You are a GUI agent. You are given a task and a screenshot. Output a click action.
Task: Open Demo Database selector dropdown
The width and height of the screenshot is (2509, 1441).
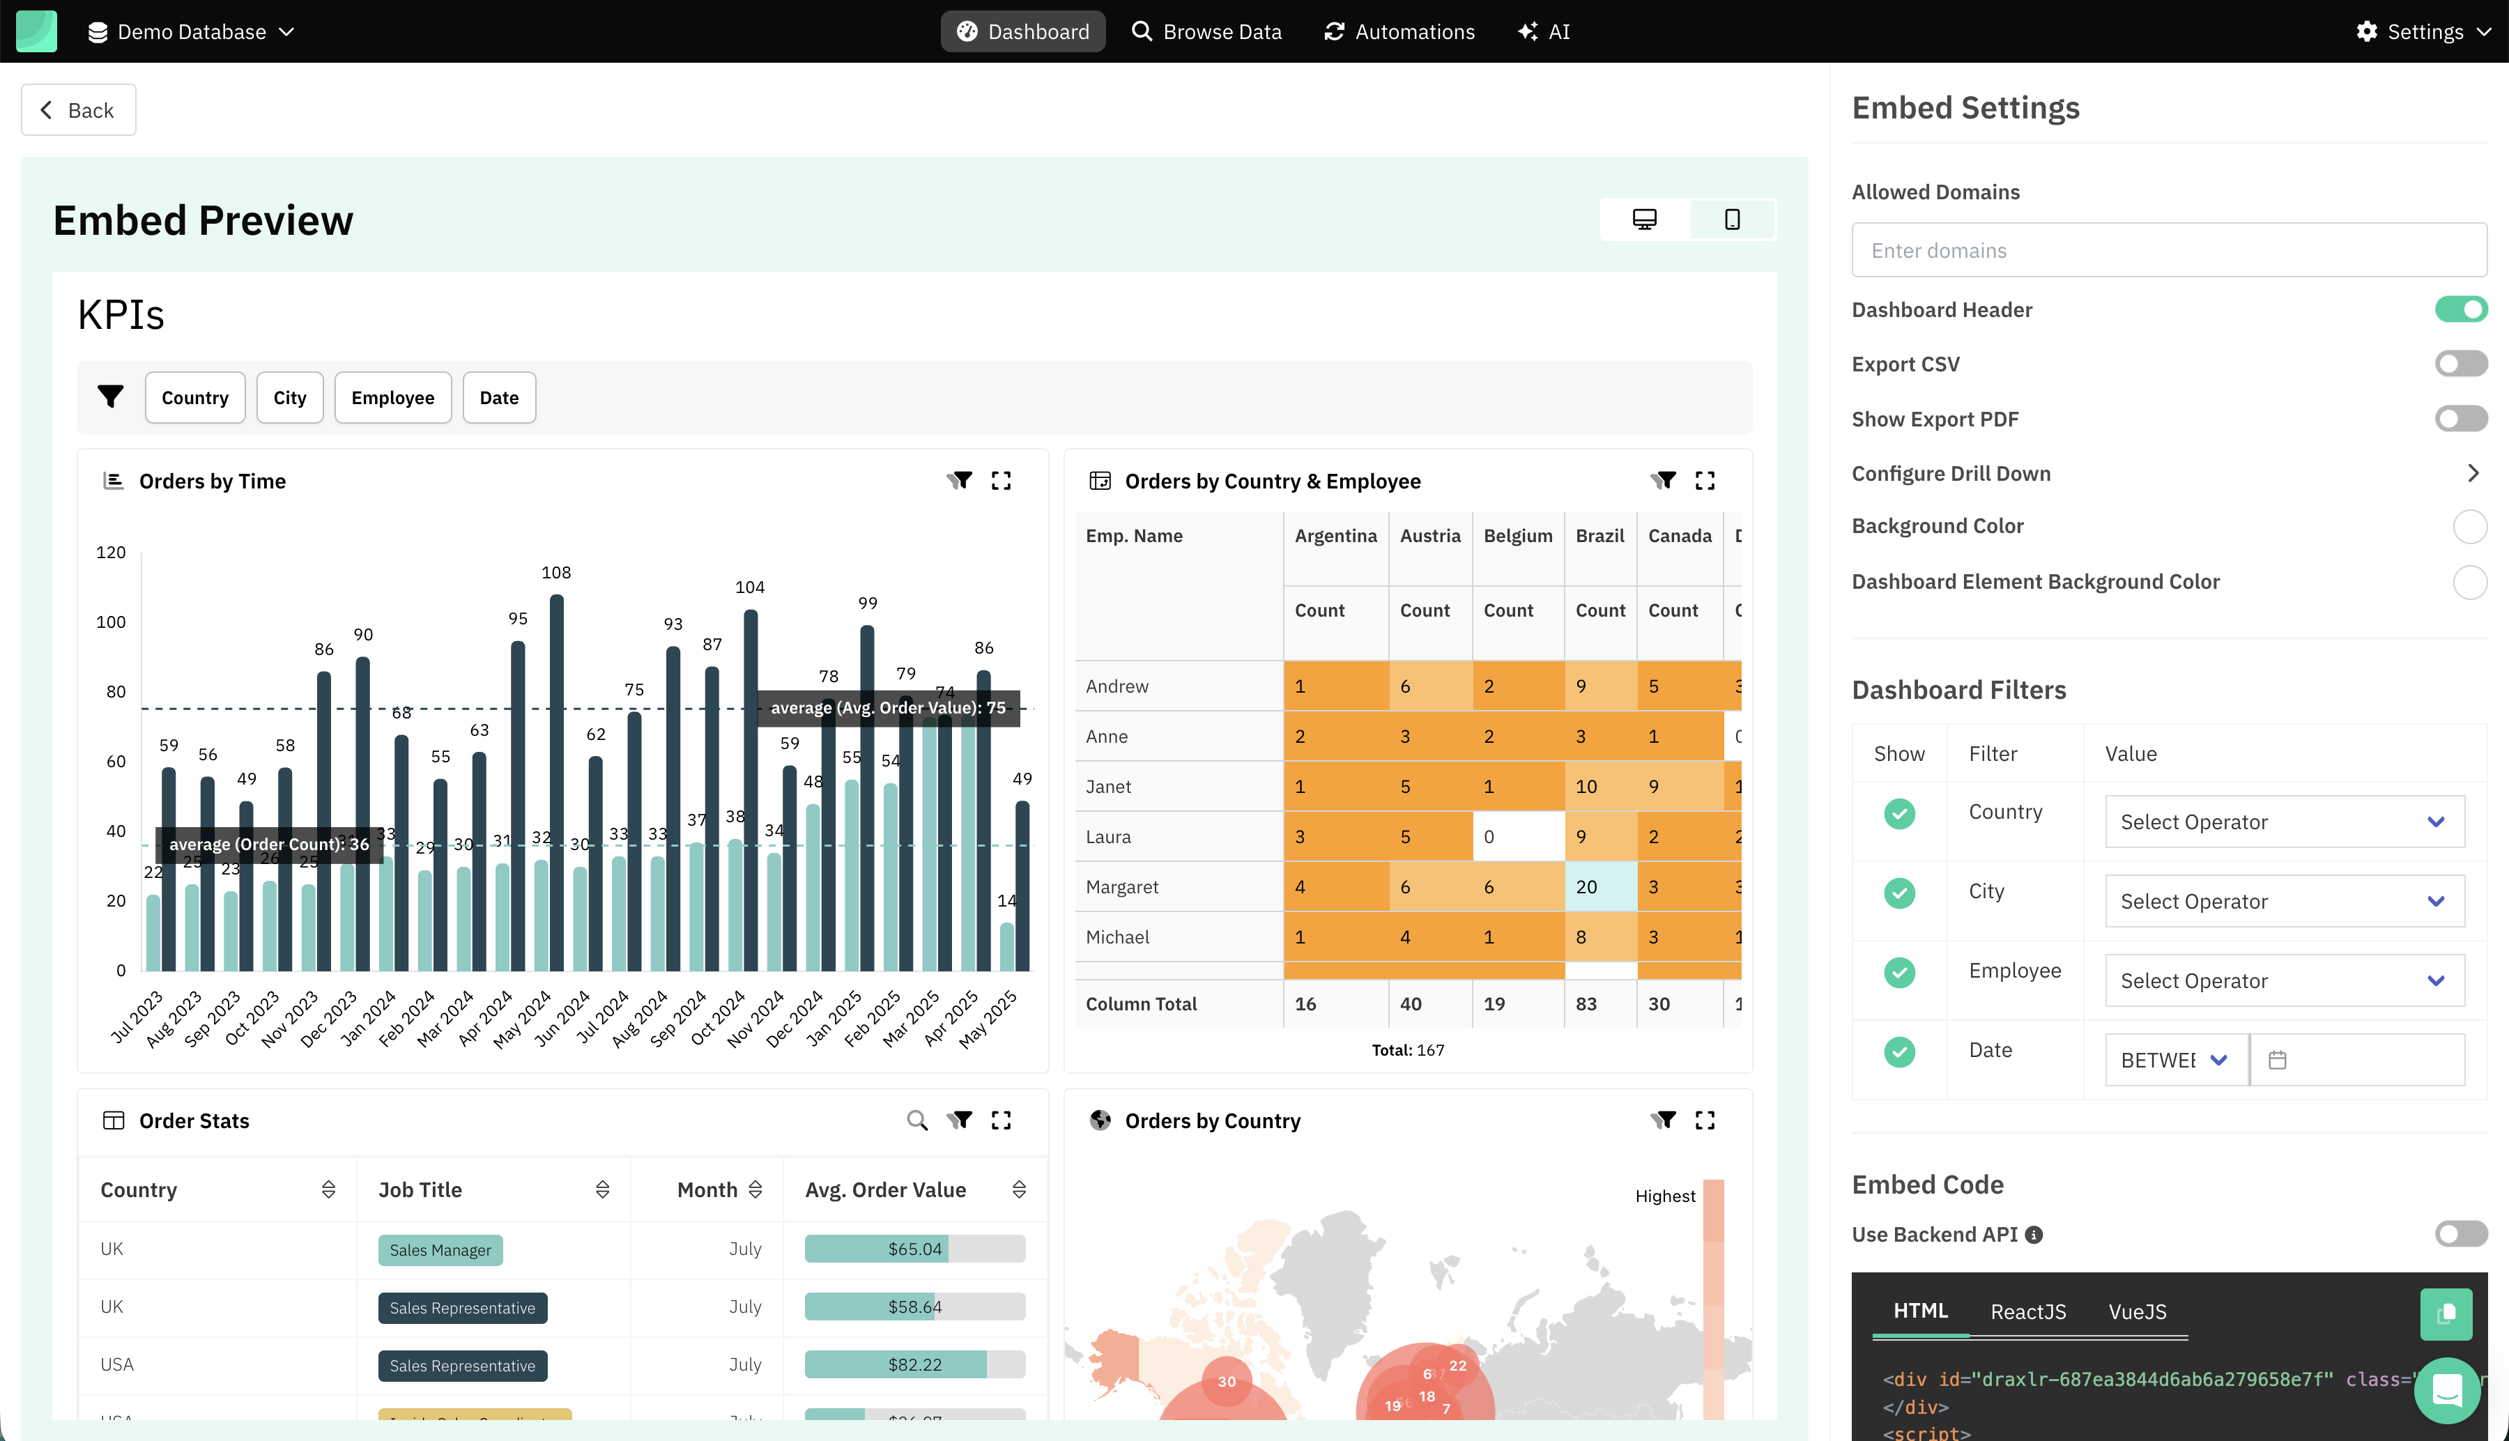(192, 31)
